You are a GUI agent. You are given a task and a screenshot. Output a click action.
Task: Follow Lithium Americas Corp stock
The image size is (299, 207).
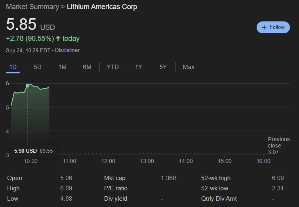point(273,27)
